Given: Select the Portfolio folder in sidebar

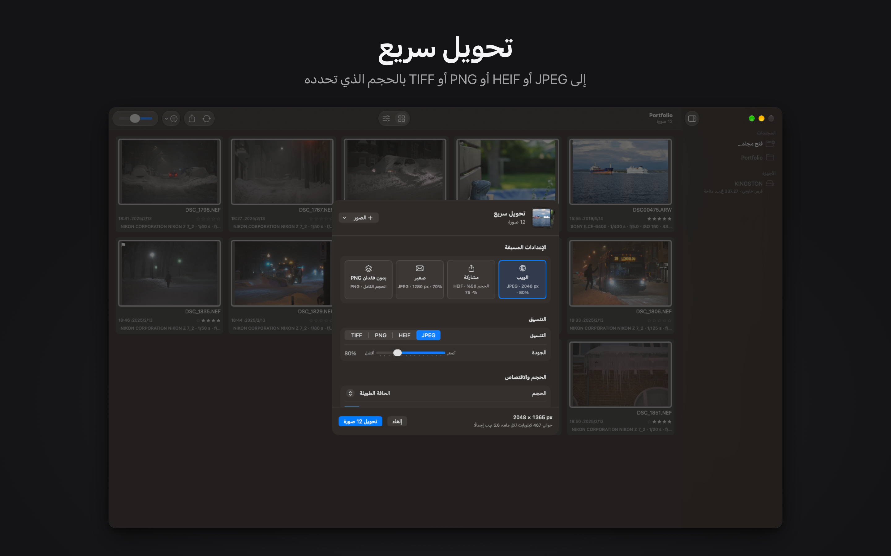Looking at the screenshot, I should (757, 158).
